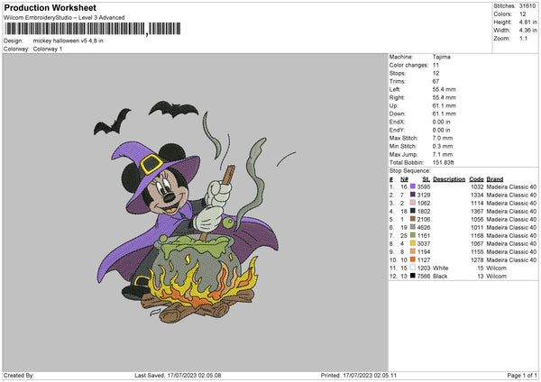
Task: Click 'Wilcom EmbroideryStudio – Level 3 Advanced' text
Action: tap(64, 18)
